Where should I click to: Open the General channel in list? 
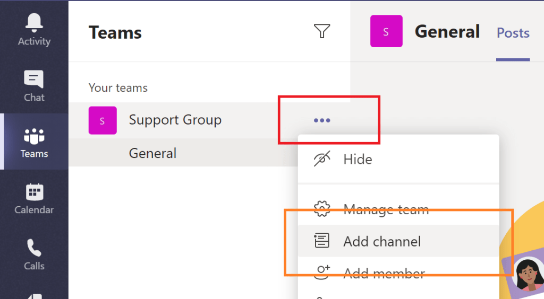click(x=152, y=153)
